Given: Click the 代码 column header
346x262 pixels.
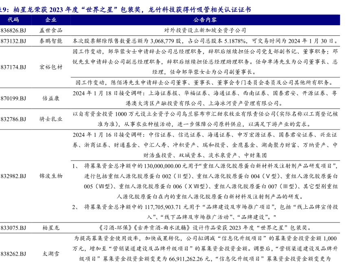Looking at the screenshot, I should click(13, 20).
